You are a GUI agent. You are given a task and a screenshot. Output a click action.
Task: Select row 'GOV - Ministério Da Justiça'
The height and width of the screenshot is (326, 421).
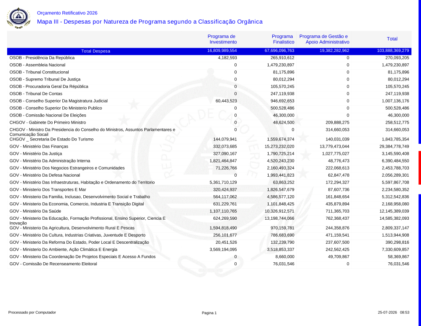(209, 154)
